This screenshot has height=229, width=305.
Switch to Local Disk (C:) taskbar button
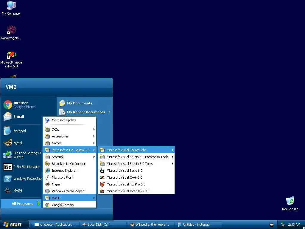click(x=103, y=225)
